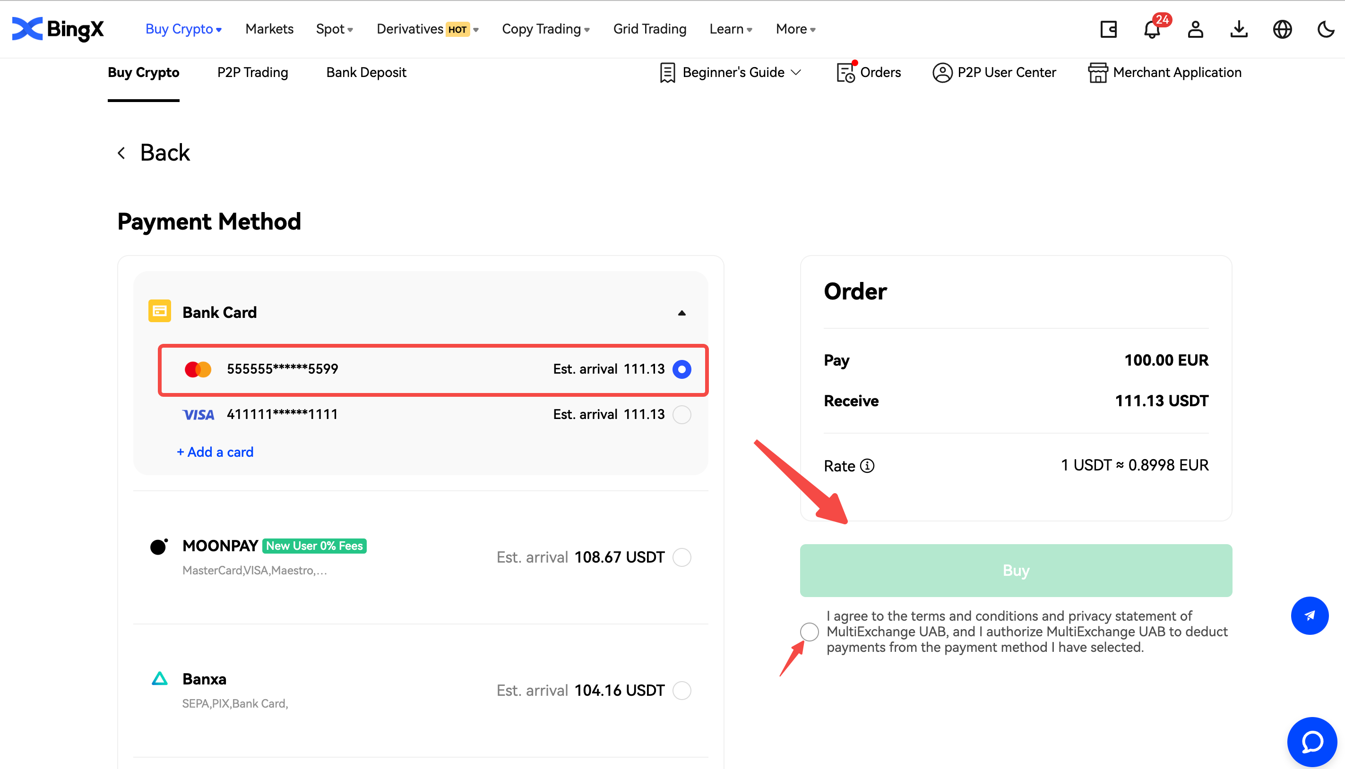
Task: Select MOONPAY payment option
Action: pyautogui.click(x=681, y=557)
